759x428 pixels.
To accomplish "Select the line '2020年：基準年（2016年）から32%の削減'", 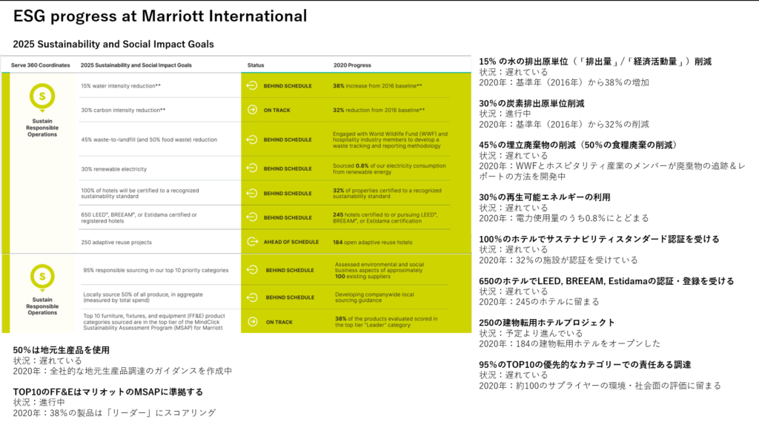I will [564, 124].
